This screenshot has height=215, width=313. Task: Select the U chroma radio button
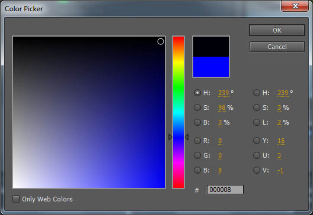tap(257, 155)
